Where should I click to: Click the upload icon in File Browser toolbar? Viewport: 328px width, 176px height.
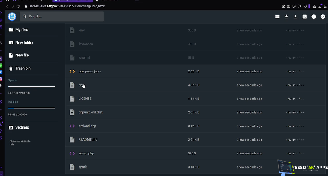pos(296,17)
